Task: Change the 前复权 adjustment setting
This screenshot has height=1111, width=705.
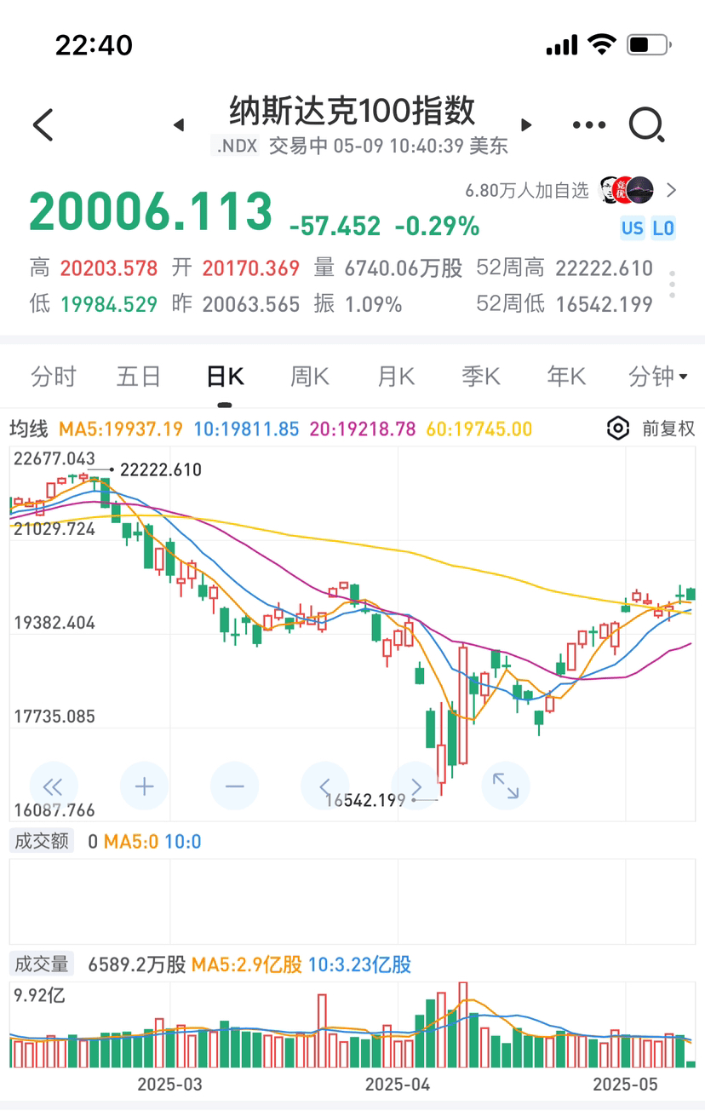Action: 669,429
